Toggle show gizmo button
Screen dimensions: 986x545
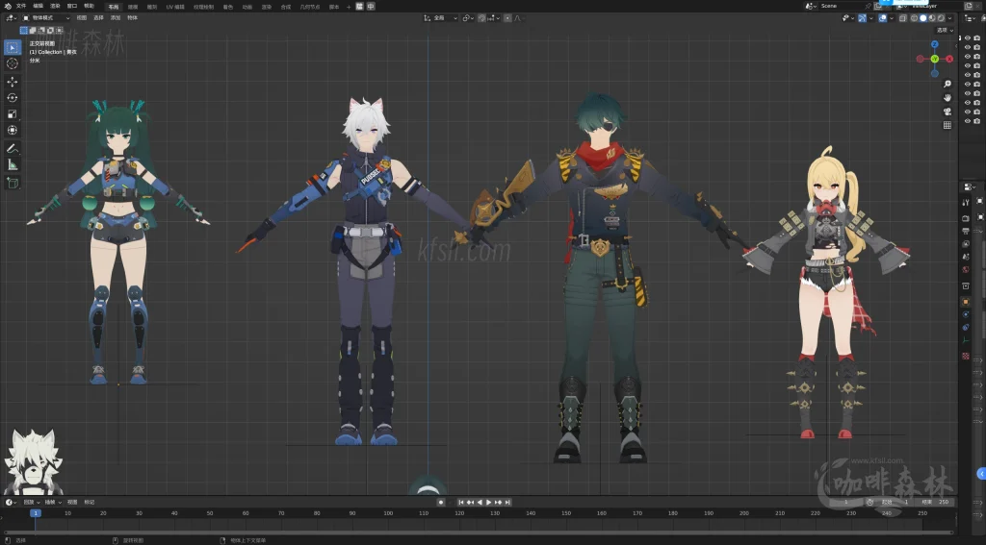click(x=862, y=18)
